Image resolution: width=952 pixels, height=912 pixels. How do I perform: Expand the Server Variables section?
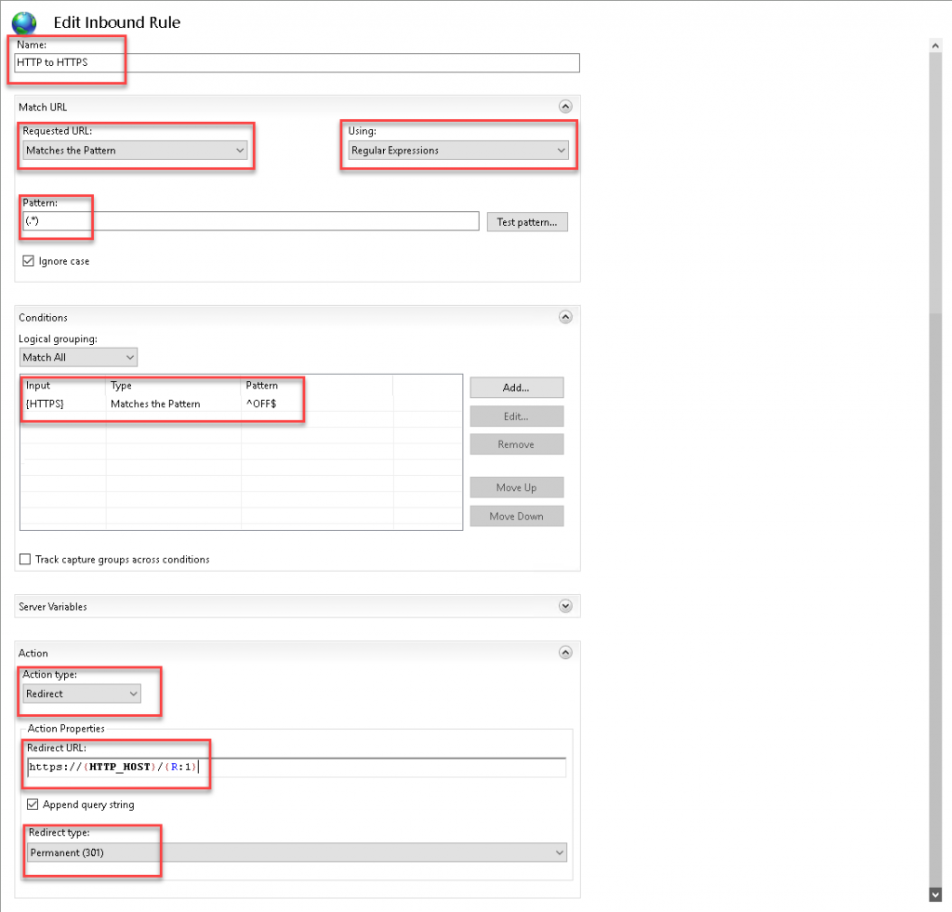[565, 606]
